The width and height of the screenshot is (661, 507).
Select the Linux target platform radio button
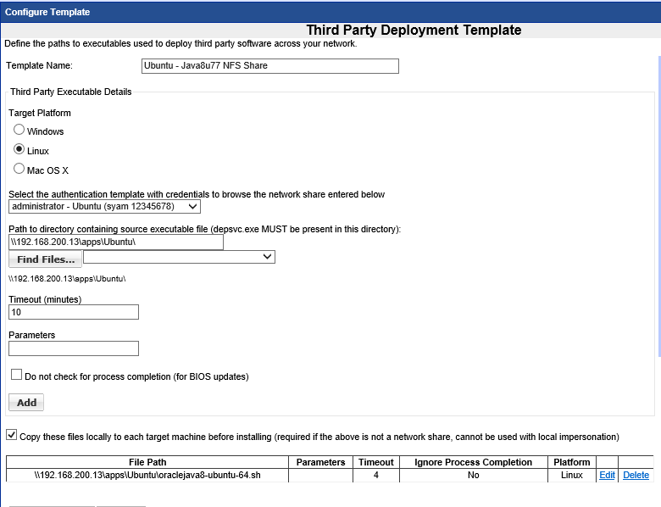tap(19, 150)
